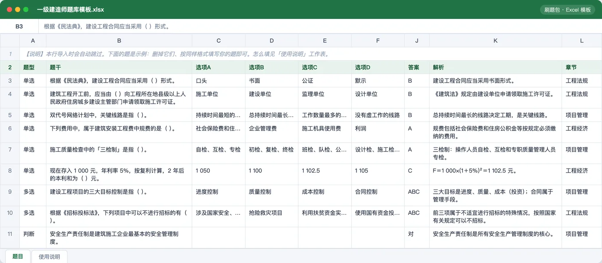The image size is (602, 263).
Task: Click the 选项B header cell
Action: 272,68
